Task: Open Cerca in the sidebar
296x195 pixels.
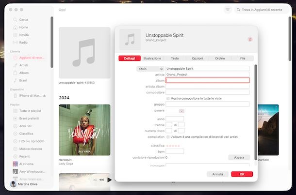Action: pos(23,19)
